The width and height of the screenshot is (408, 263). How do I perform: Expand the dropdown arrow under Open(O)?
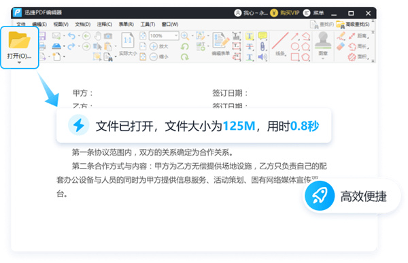[19, 63]
